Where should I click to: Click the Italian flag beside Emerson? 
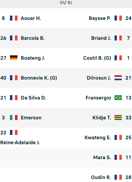(x=14, y=117)
